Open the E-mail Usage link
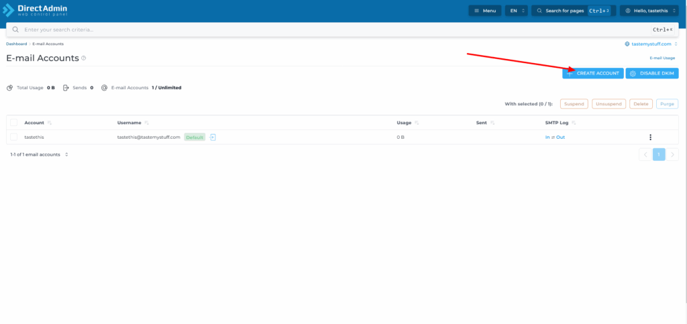 (662, 58)
